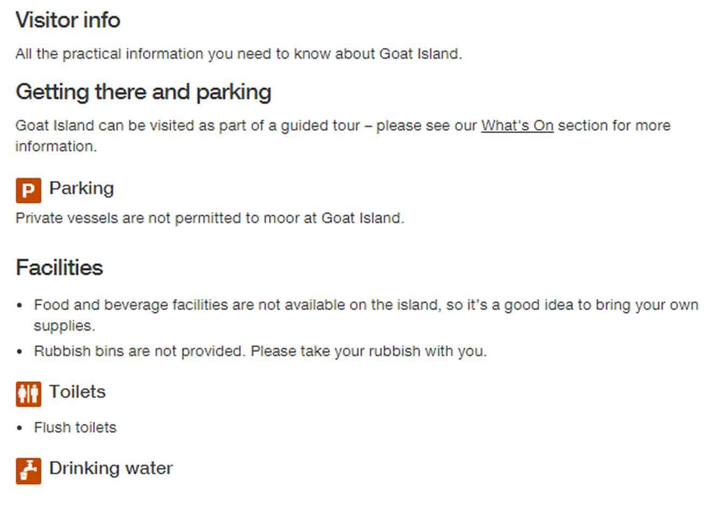Click the Food and beverage facilities bullet
Image resolution: width=718 pixels, height=505 pixels.
click(366, 315)
